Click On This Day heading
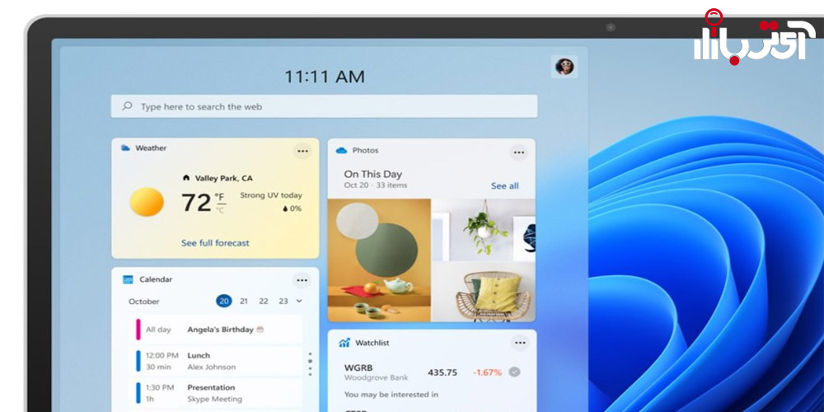This screenshot has height=412, width=824. [373, 174]
